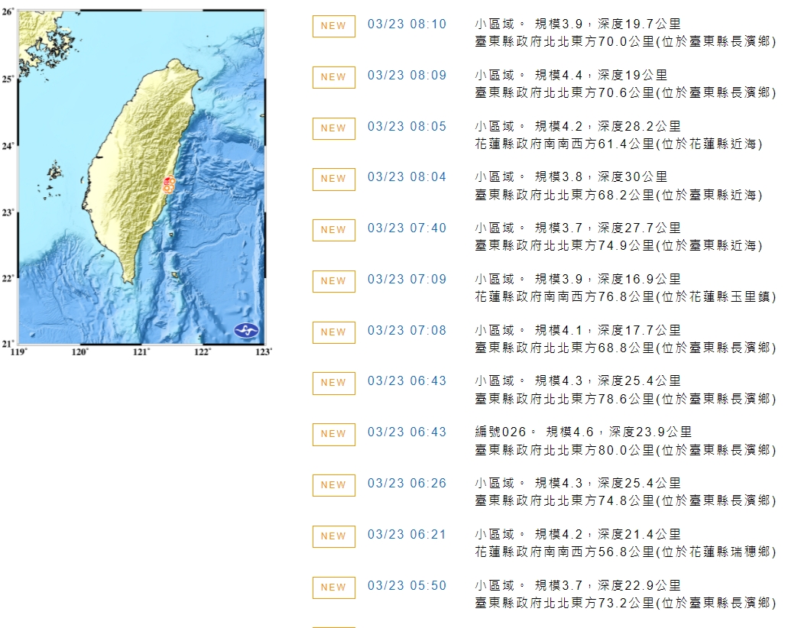This screenshot has height=628, width=798.
Task: Select text 規模4.2，深度28.2公里
Action: 608,126
